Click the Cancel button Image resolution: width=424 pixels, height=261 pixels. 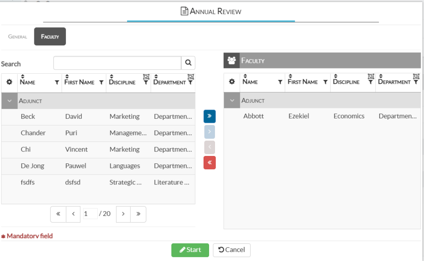pos(231,250)
